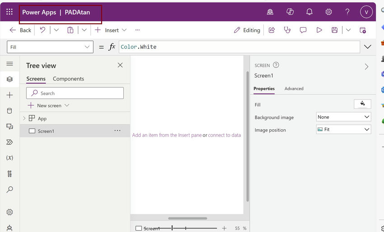Switch to the Screens tab
The width and height of the screenshot is (384, 232).
pyautogui.click(x=36, y=79)
